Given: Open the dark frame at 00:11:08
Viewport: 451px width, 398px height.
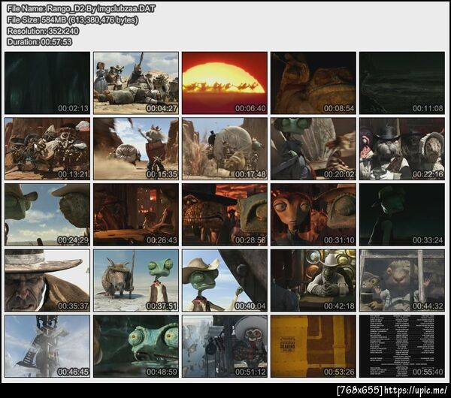Looking at the screenshot, I should [402, 83].
